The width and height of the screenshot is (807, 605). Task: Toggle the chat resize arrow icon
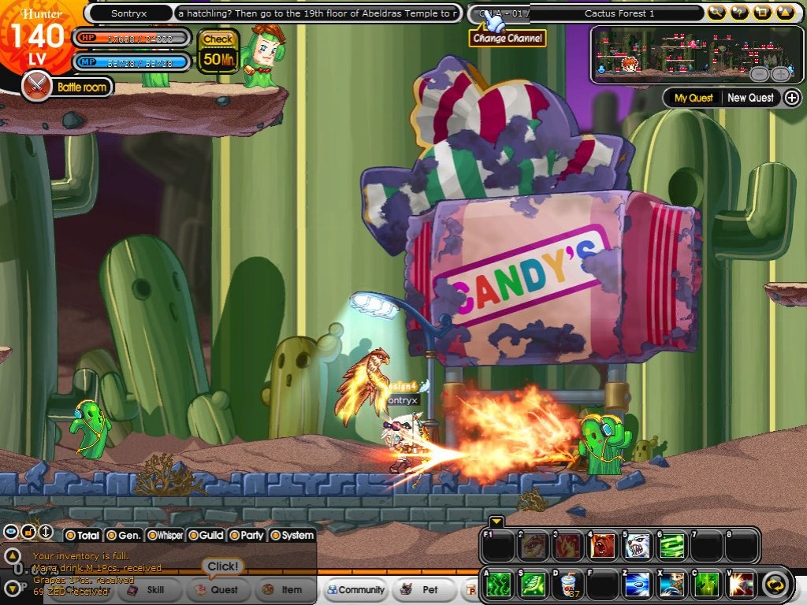(x=46, y=530)
